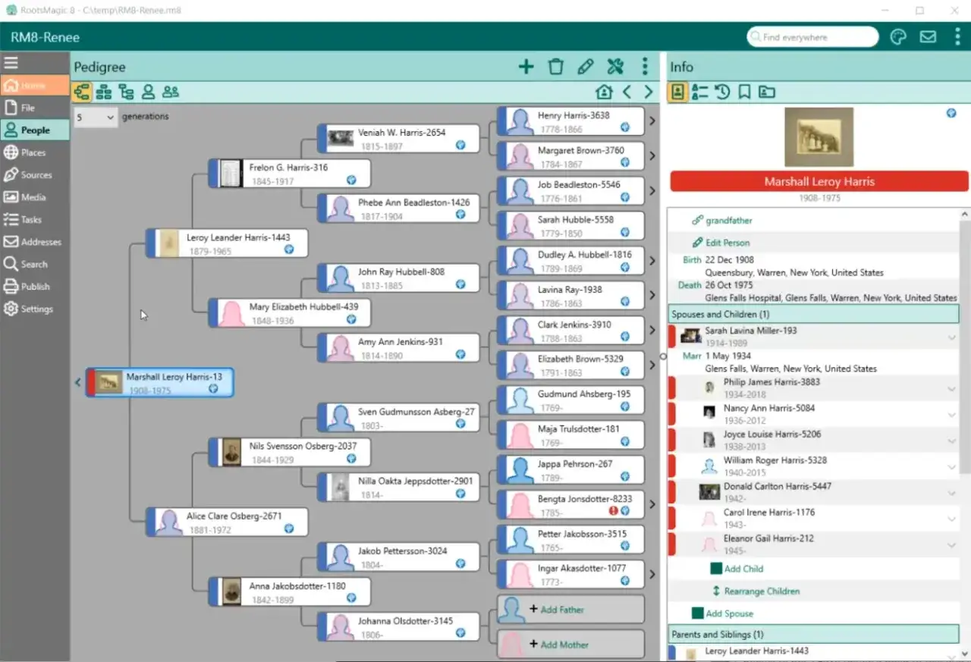971x662 pixels.
Task: Open the mail envelope icon
Action: coord(928,37)
